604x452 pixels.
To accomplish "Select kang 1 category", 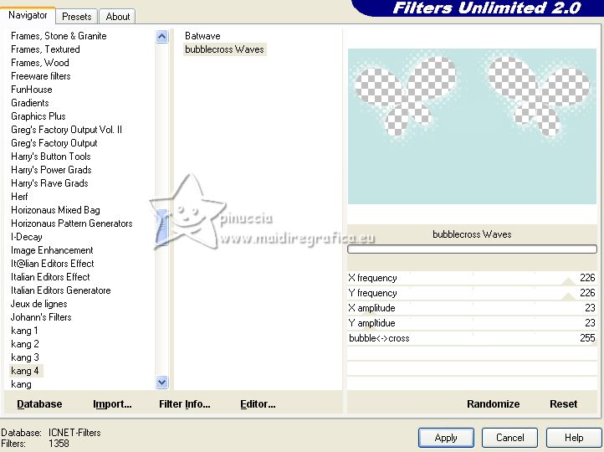I will click(24, 331).
